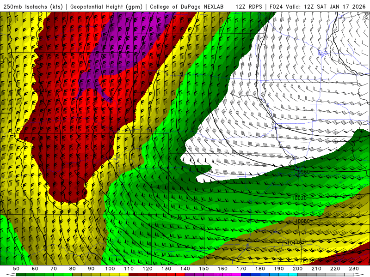Screen dimensions: 370x277
Task: Click the 50 value on the color scale
Action: coord(16,269)
